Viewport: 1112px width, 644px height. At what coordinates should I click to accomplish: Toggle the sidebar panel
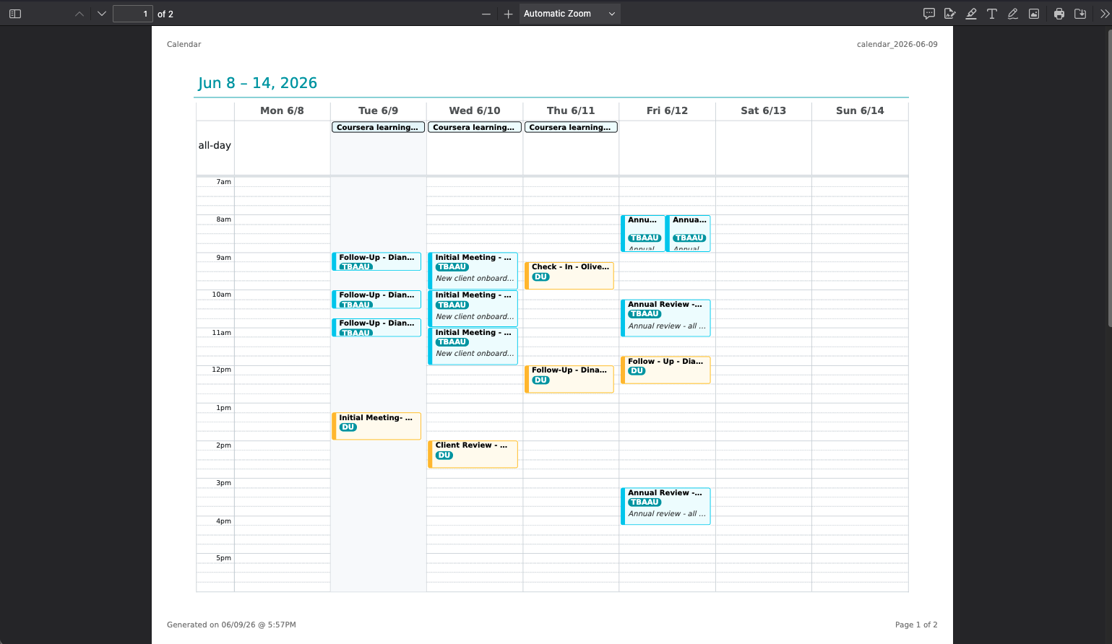click(15, 14)
